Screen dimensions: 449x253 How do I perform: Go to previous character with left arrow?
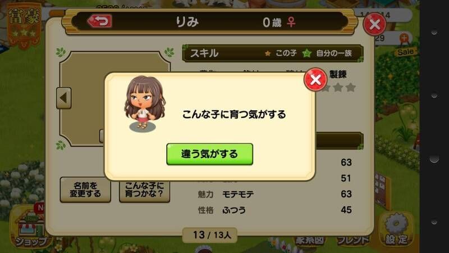tap(63, 98)
